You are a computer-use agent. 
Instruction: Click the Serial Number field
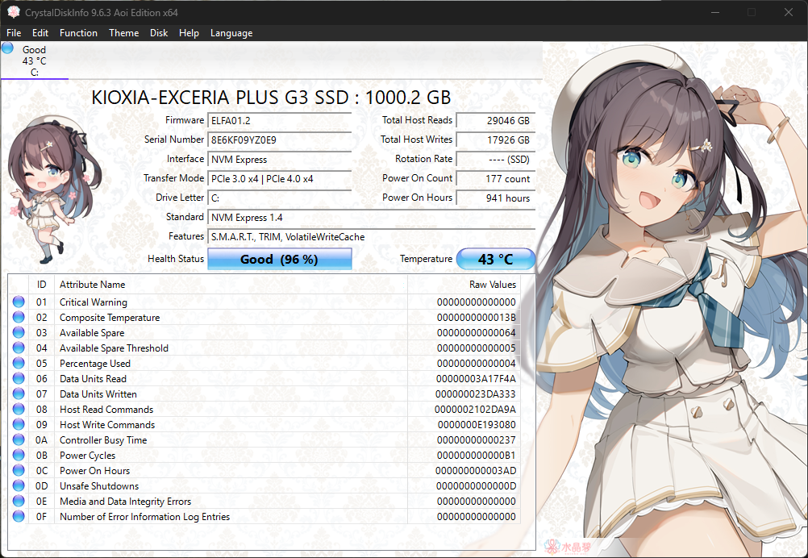pos(279,139)
